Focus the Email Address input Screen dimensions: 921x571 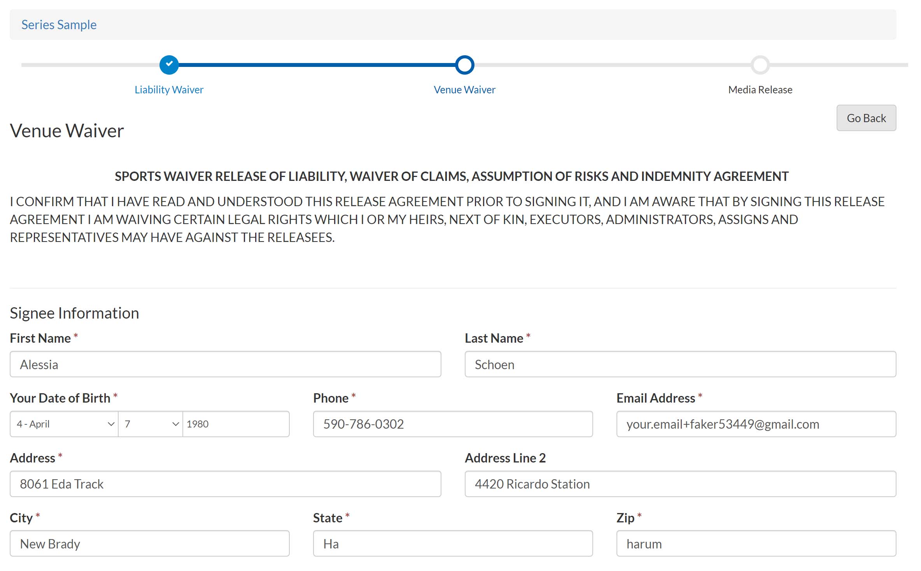point(756,424)
